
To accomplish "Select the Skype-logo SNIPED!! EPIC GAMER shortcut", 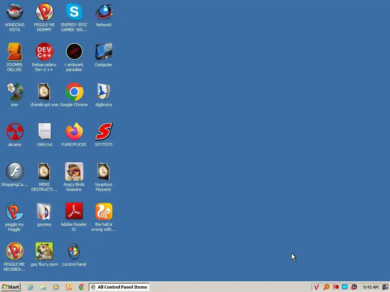I will tap(74, 17).
